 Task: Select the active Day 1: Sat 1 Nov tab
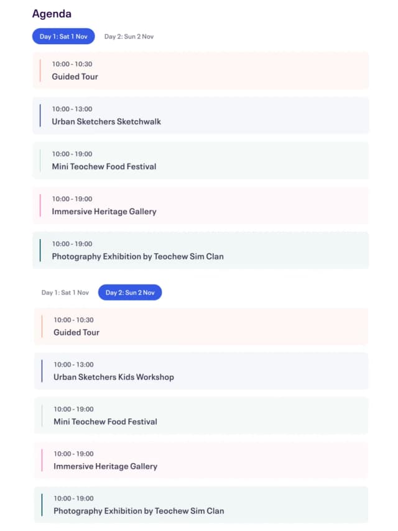click(63, 37)
